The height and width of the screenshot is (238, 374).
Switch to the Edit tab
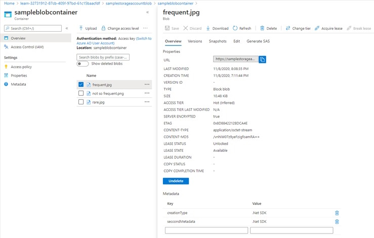237,41
